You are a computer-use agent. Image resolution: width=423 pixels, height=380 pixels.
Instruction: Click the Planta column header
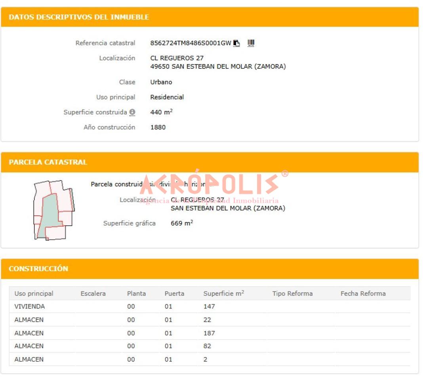tap(136, 294)
